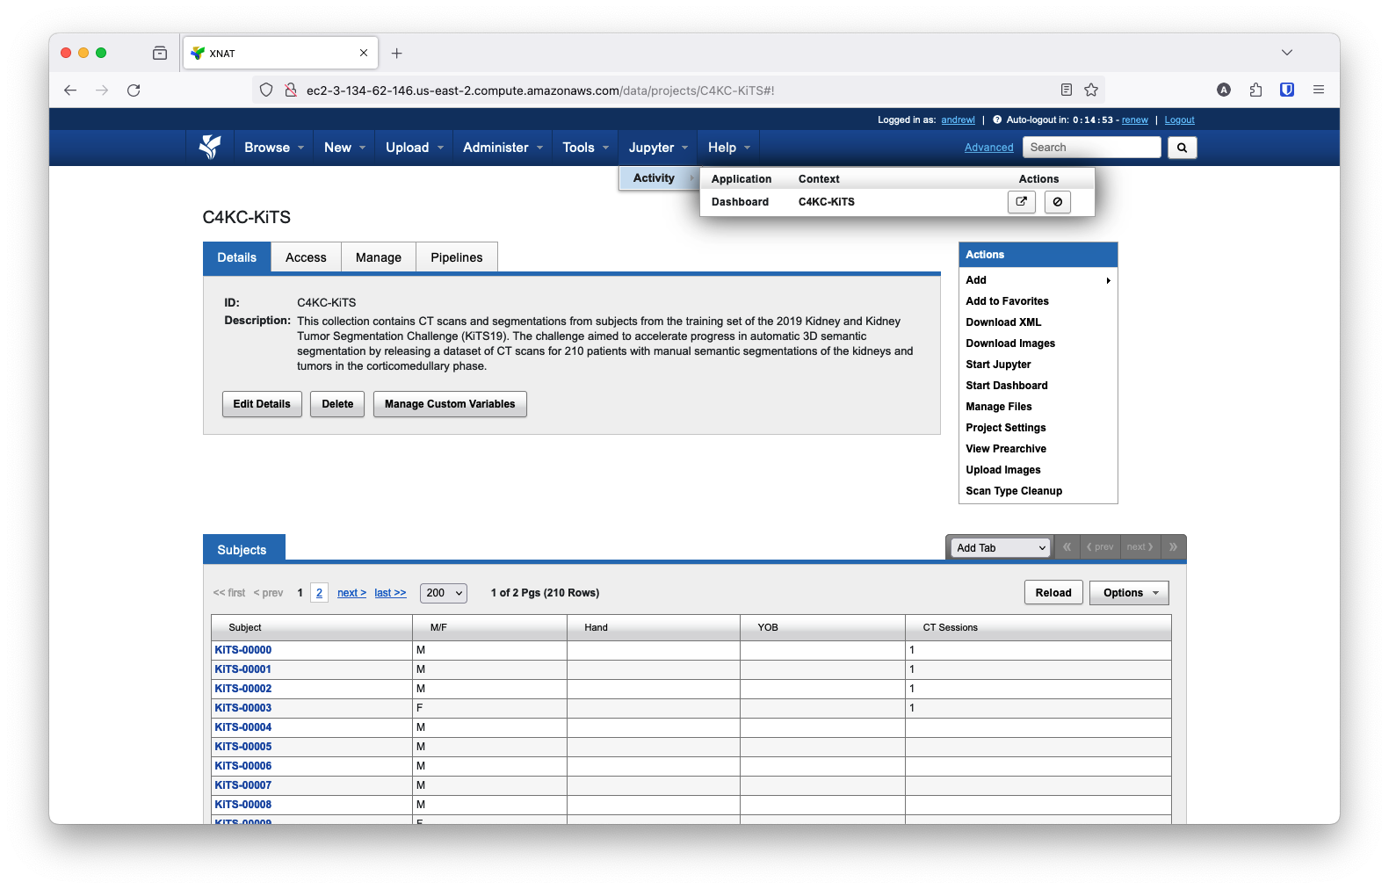Click the XNAT logo home icon
Screen dimensions: 1389x889
click(x=209, y=147)
